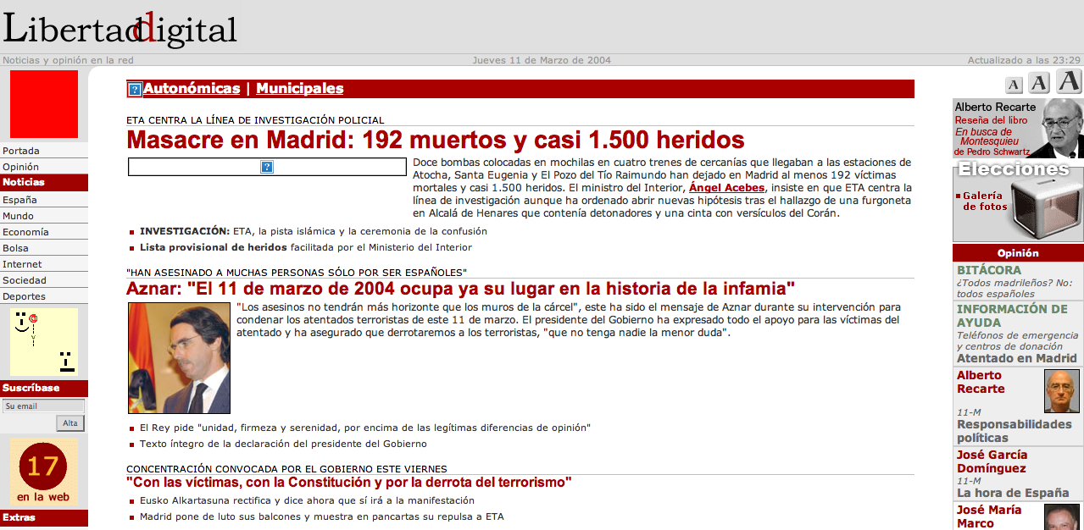Switch to the Municipales tab
The image size is (1084, 530).
(300, 89)
